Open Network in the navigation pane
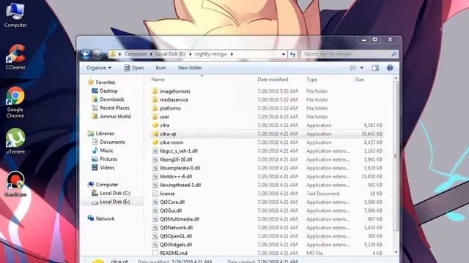Viewport: 469px width, 263px height. (x=101, y=218)
